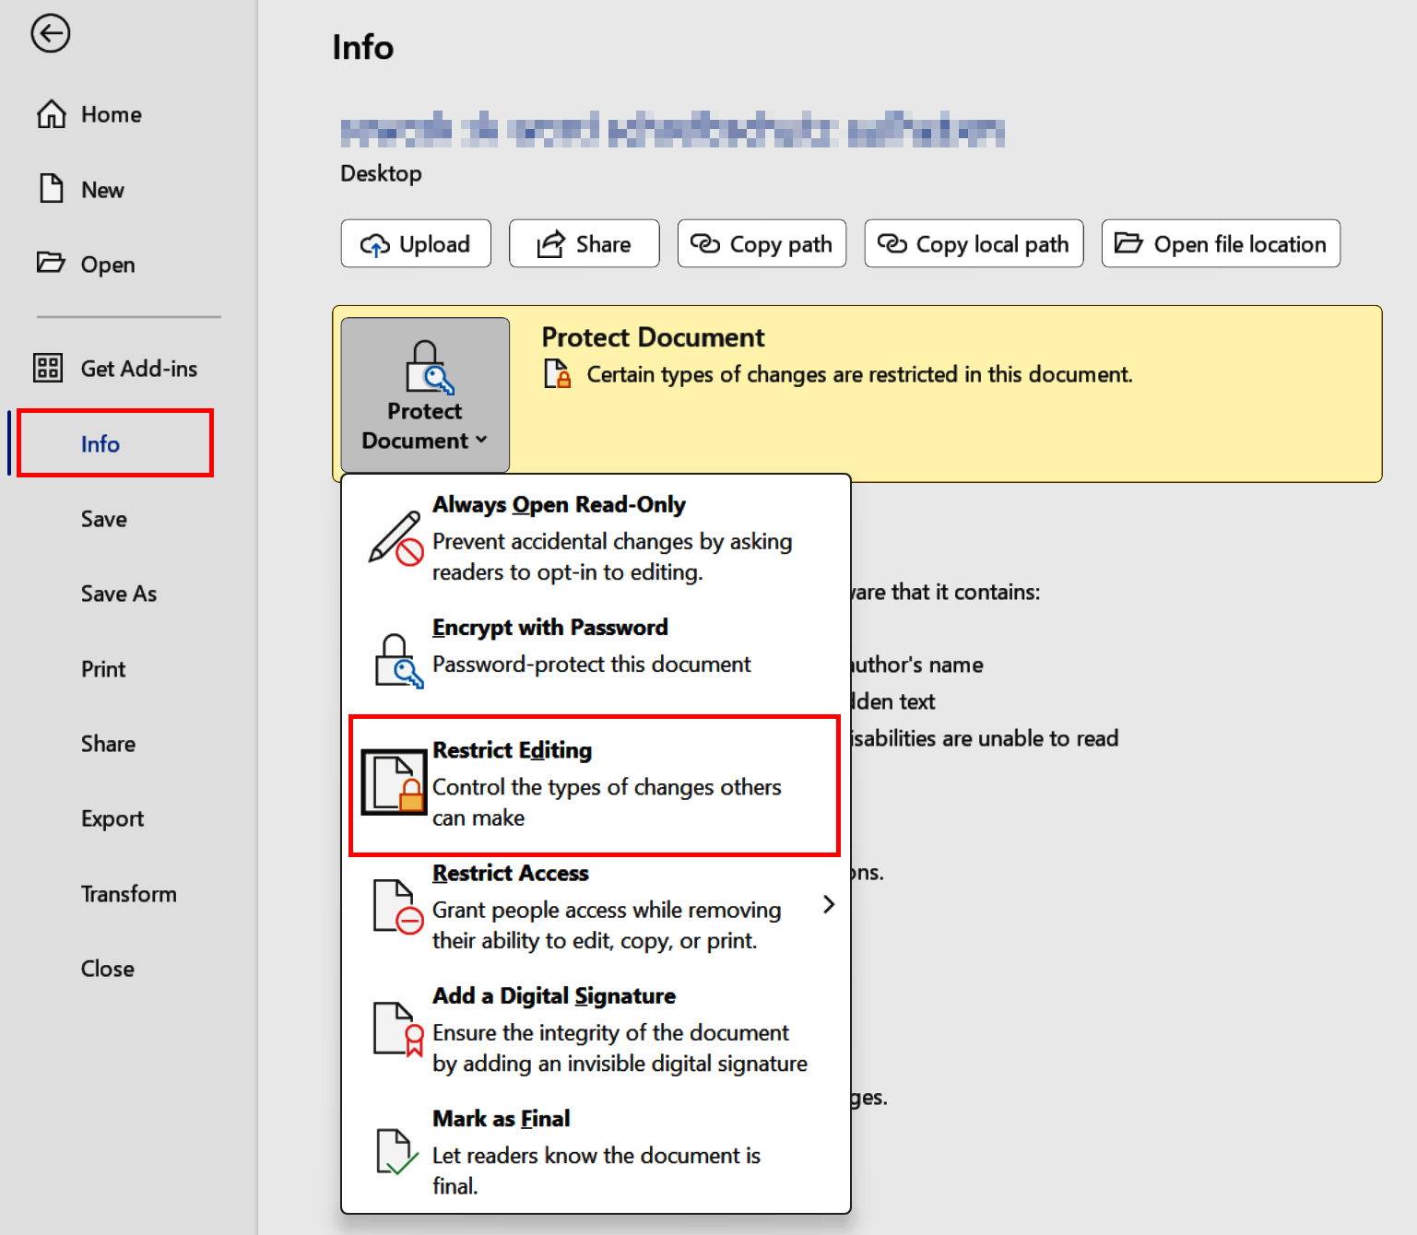Click the Mark as Final checkmark icon
This screenshot has height=1235, width=1417.
point(395,1151)
